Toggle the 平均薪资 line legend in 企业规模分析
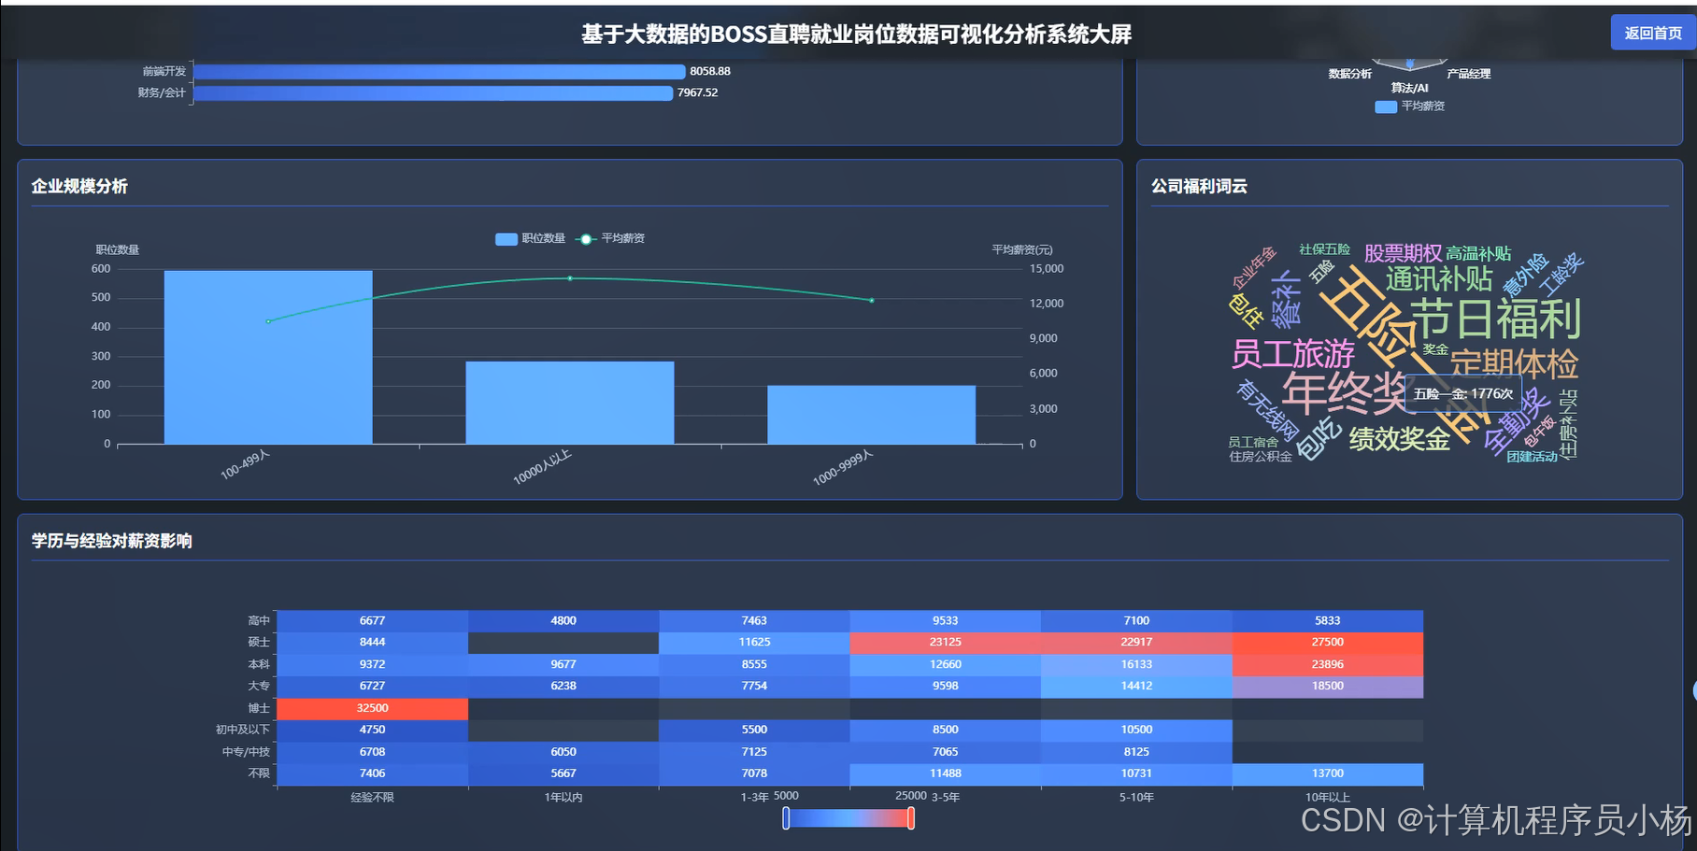The width and height of the screenshot is (1697, 851). (x=611, y=239)
